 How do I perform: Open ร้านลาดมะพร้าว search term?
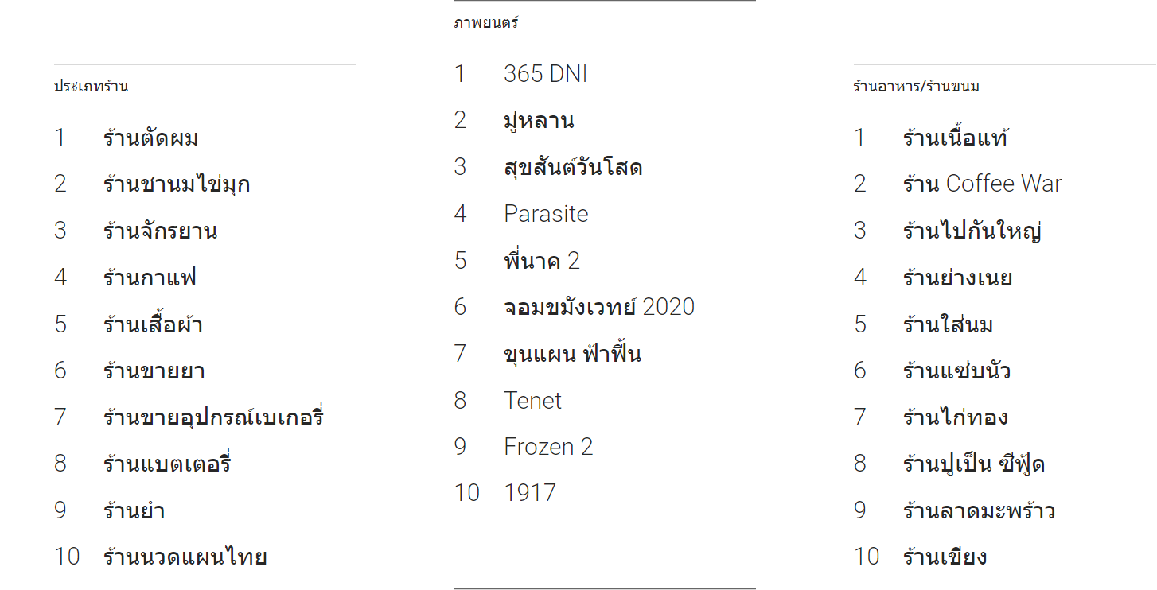click(979, 510)
